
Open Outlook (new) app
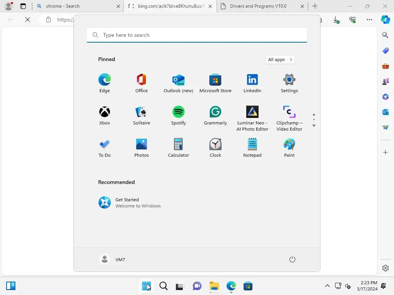(x=179, y=83)
